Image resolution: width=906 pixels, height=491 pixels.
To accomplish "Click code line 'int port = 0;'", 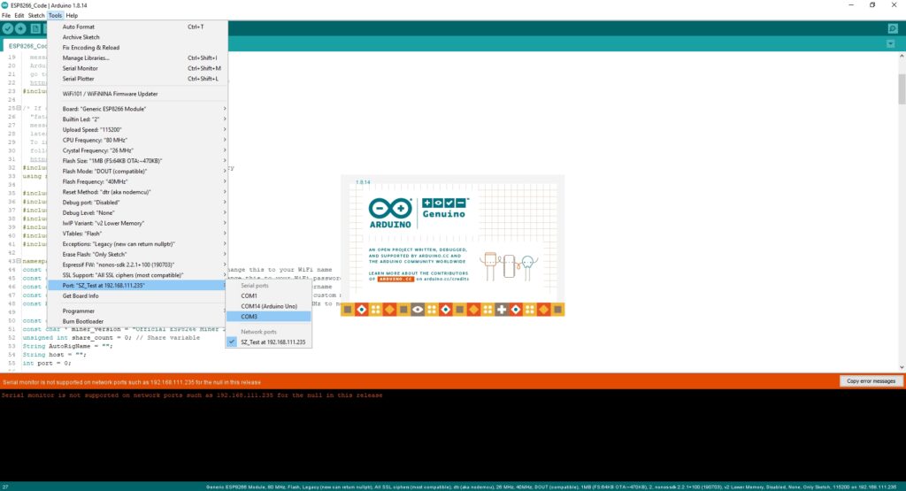I will click(x=47, y=363).
